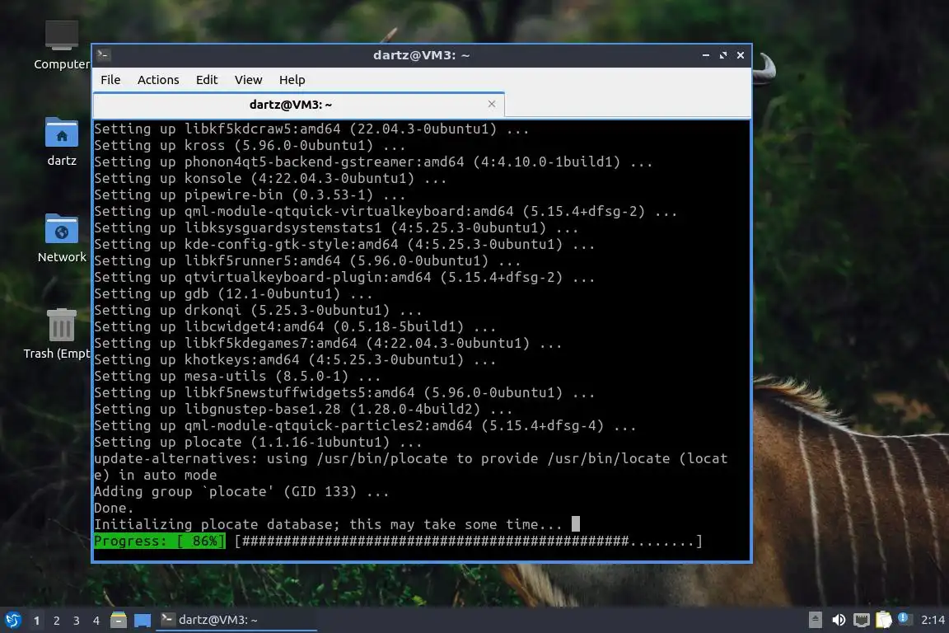Select the dartz@VM3: ~ terminal tab
This screenshot has width=949, height=633.
(x=298, y=105)
